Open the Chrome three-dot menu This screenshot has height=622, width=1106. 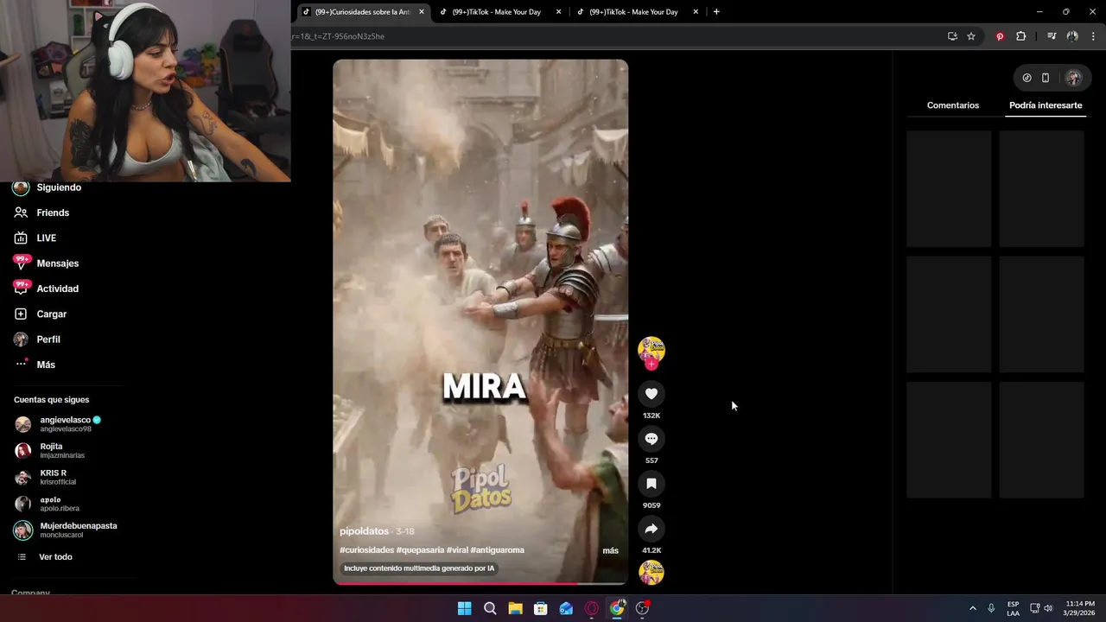[1093, 36]
